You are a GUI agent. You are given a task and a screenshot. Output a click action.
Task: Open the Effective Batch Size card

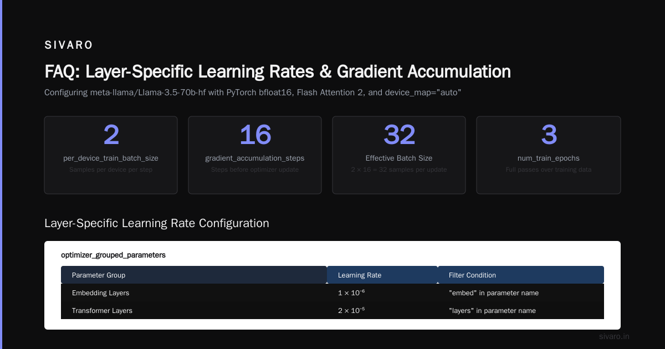(x=399, y=155)
